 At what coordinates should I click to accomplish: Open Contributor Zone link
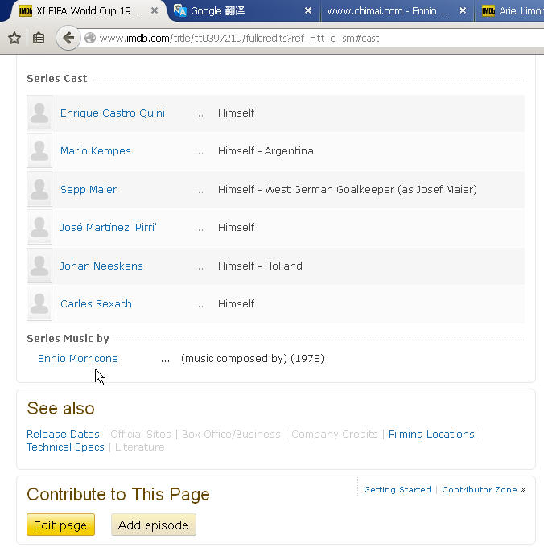pyautogui.click(x=480, y=490)
